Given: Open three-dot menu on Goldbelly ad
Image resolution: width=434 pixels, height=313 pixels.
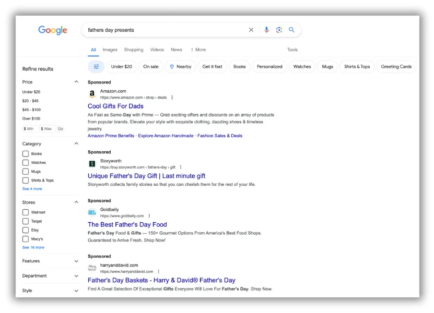Looking at the screenshot, I should [x=149, y=215].
